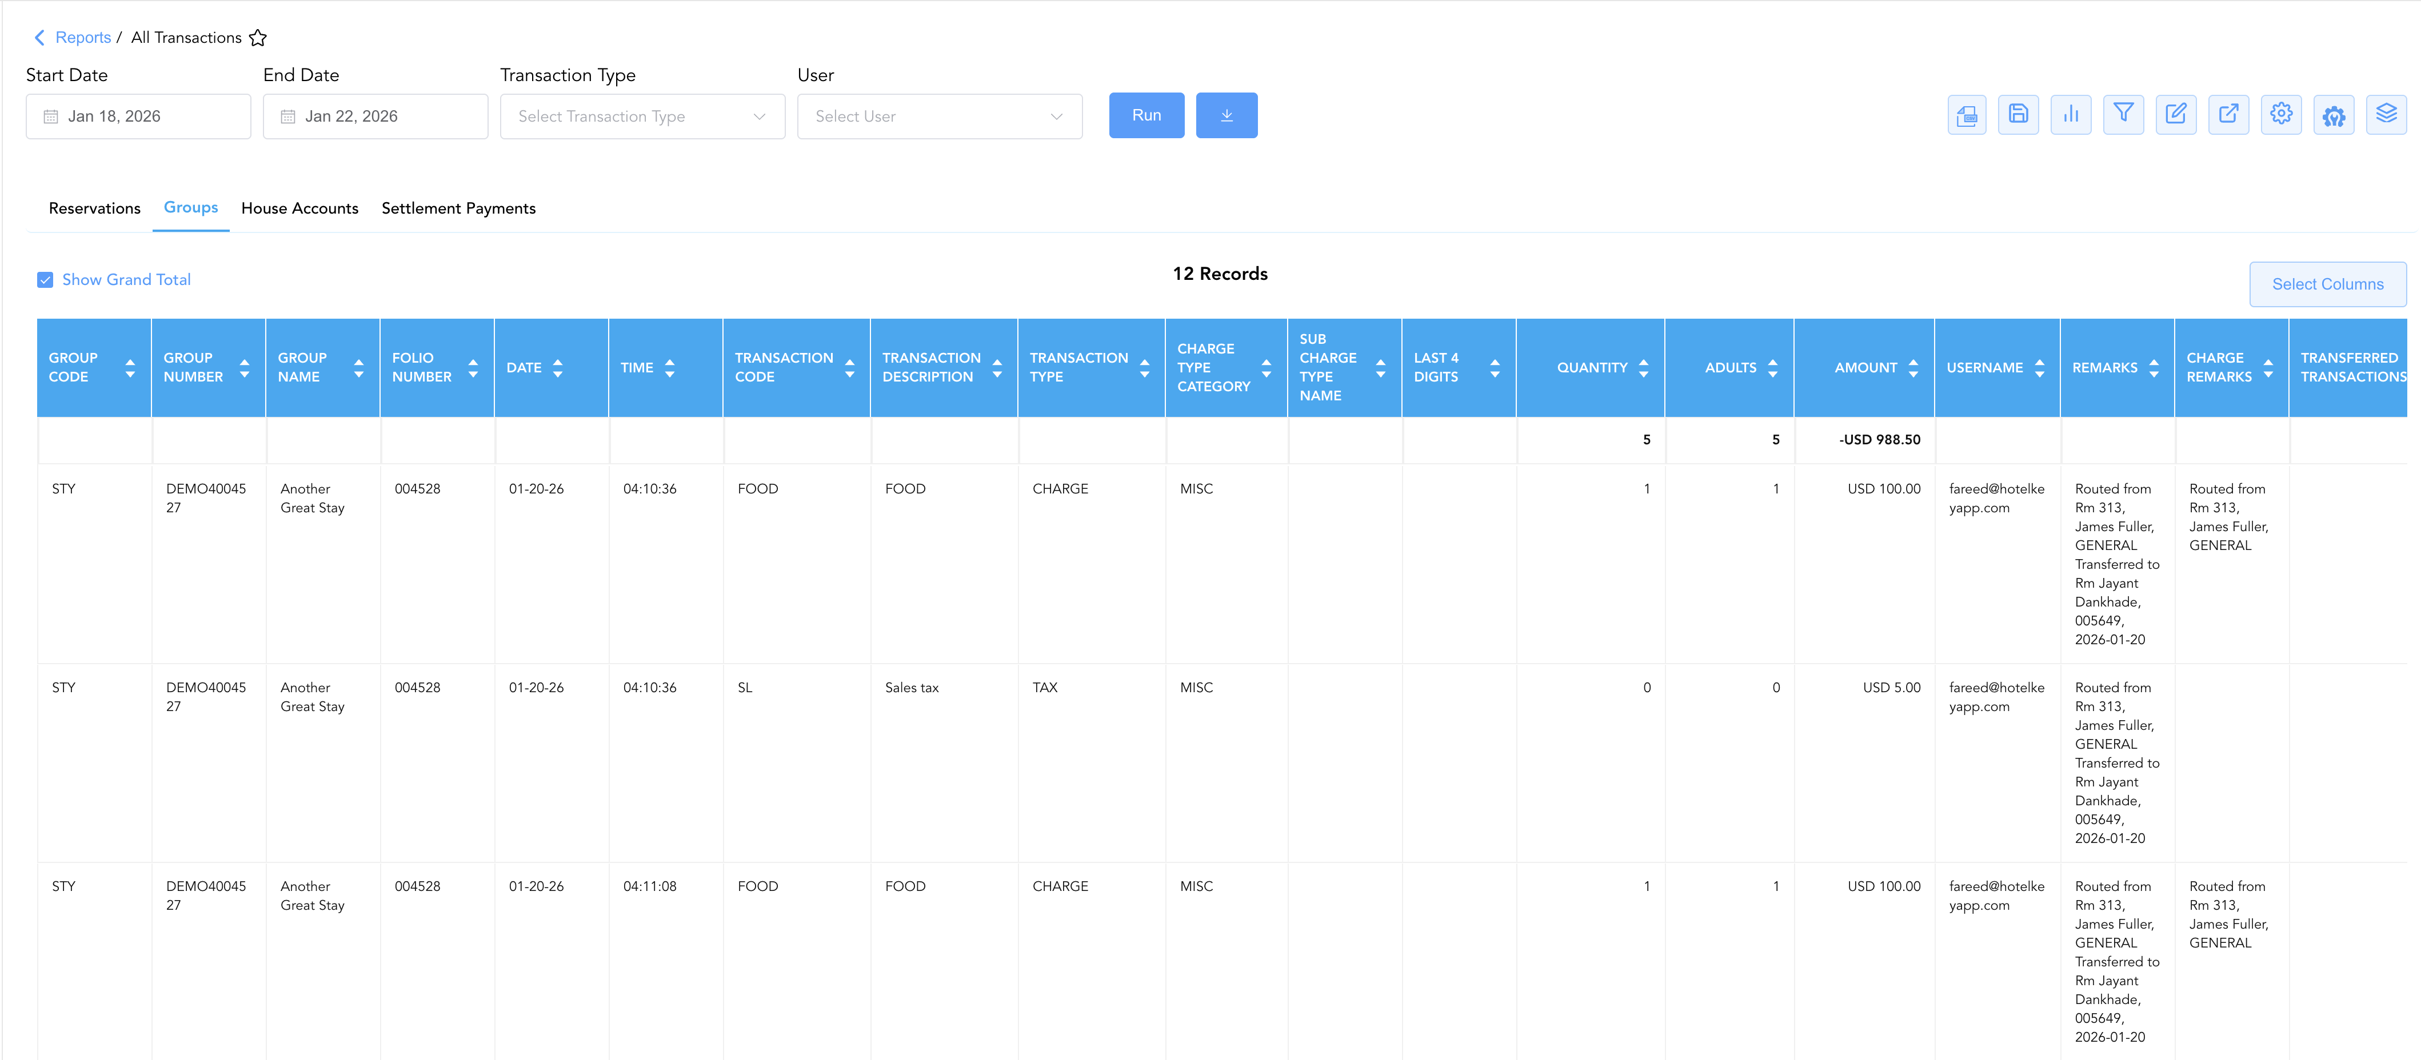This screenshot has width=2421, height=1060.
Task: Click the stacked layers icon
Action: coord(2386,115)
